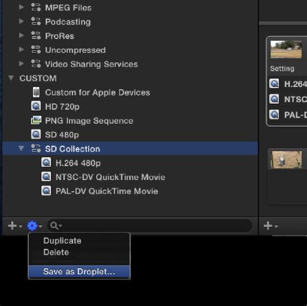Click the SD Collection group icon
307x306 pixels.
click(36, 148)
